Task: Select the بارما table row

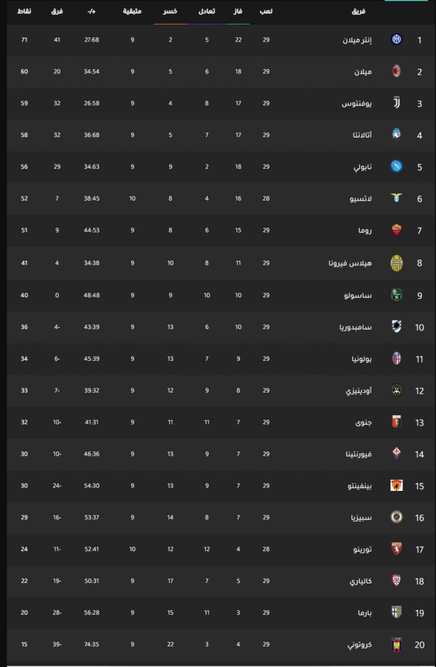Action: [x=221, y=612]
